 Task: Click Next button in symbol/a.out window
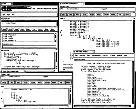78,15
